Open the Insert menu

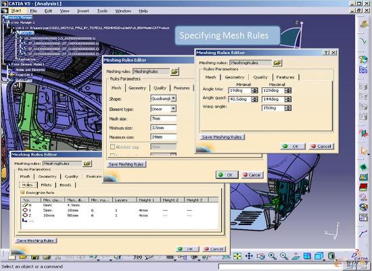click(83, 11)
